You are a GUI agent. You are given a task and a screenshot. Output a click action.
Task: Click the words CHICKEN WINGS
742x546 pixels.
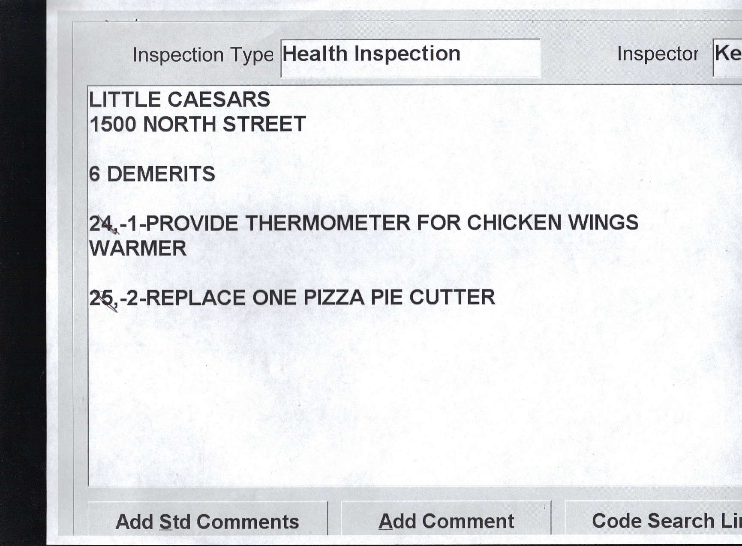click(552, 223)
